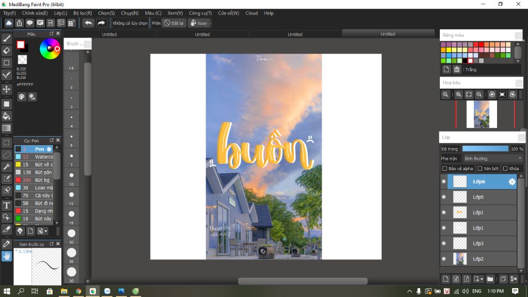Screen dimensions: 528x297
Task: Pick the Magic Wand selection tool
Action: point(7,167)
